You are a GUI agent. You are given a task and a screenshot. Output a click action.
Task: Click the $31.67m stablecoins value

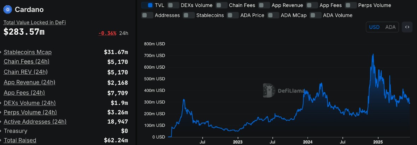pos(116,52)
